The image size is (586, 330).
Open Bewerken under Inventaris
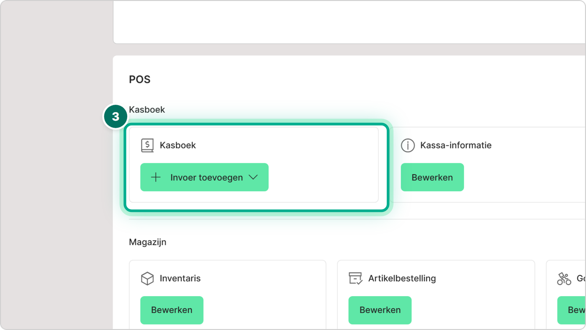tap(172, 310)
